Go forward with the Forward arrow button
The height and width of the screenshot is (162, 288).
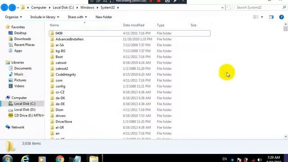click(12, 8)
